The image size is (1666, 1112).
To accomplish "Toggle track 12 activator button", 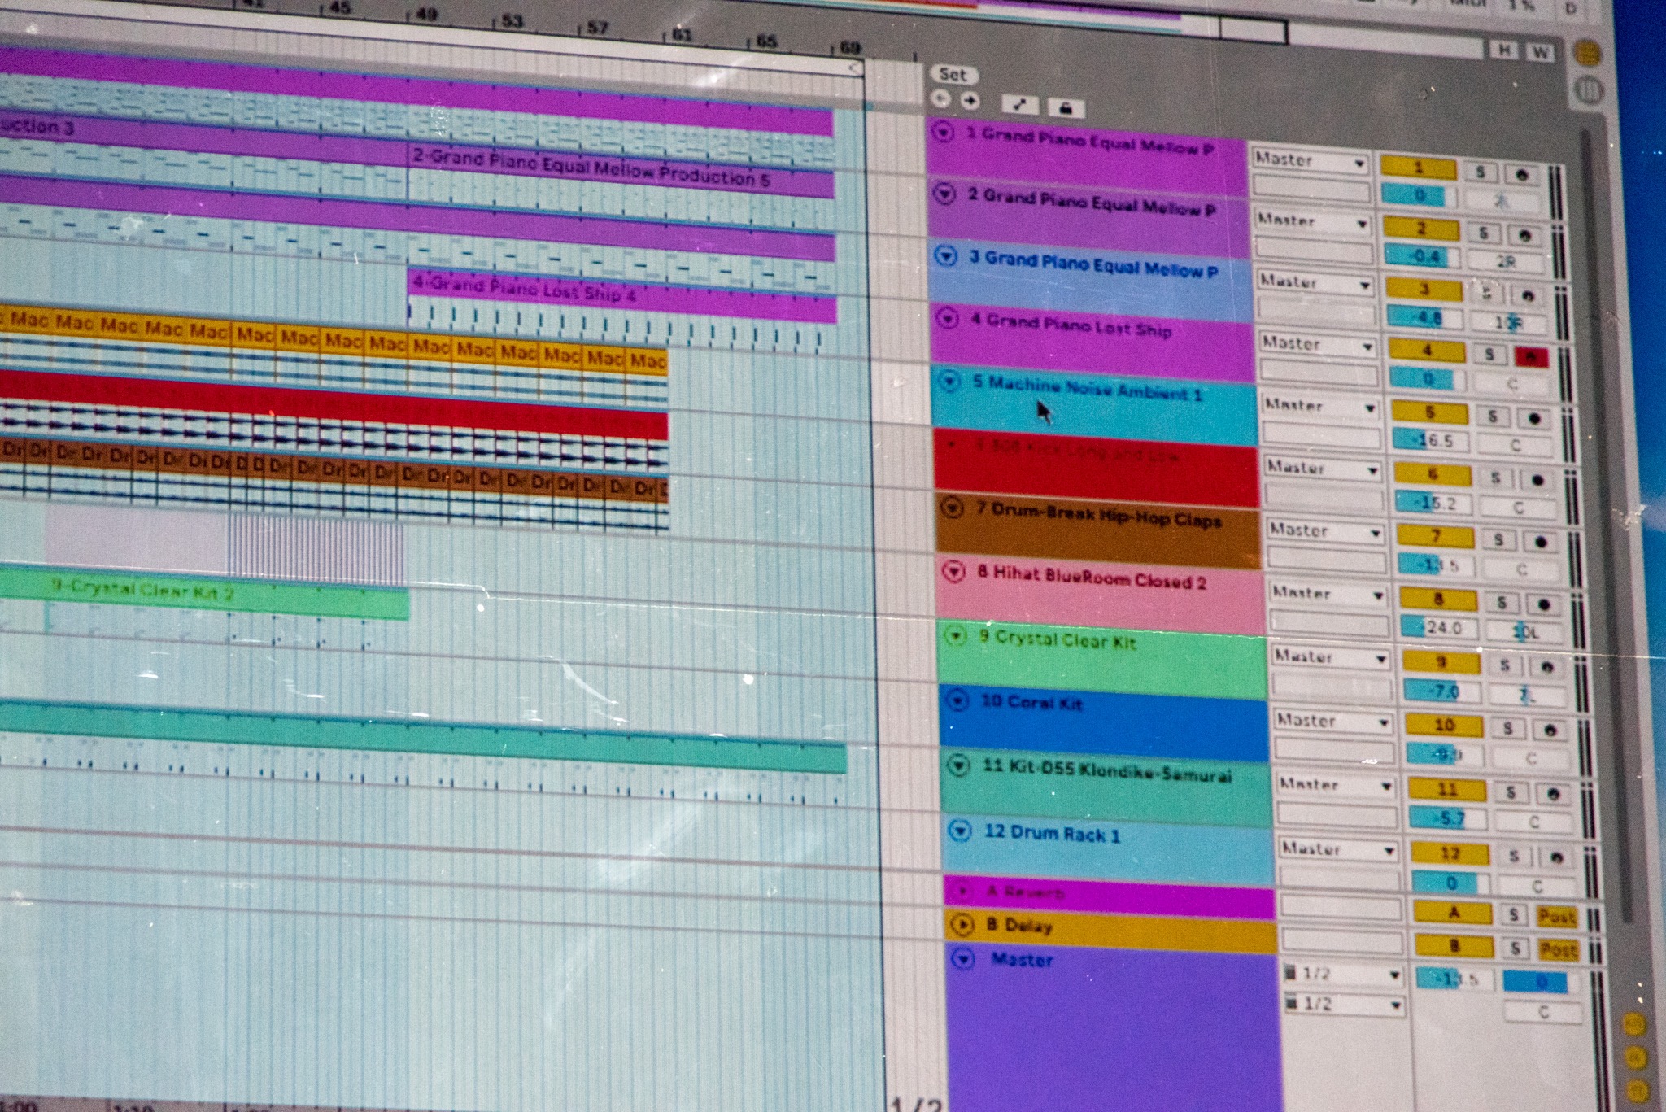I will pos(1451,853).
